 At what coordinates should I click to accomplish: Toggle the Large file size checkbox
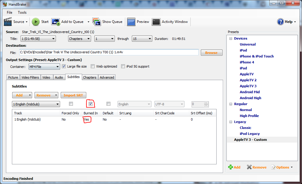click(64, 66)
